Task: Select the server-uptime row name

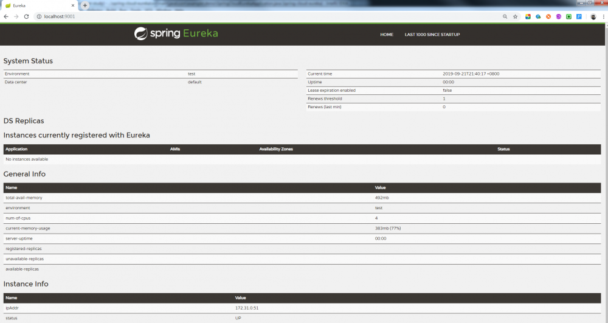Action: tap(19, 238)
